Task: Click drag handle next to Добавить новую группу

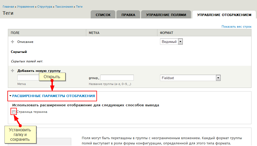Action: pos(12,71)
